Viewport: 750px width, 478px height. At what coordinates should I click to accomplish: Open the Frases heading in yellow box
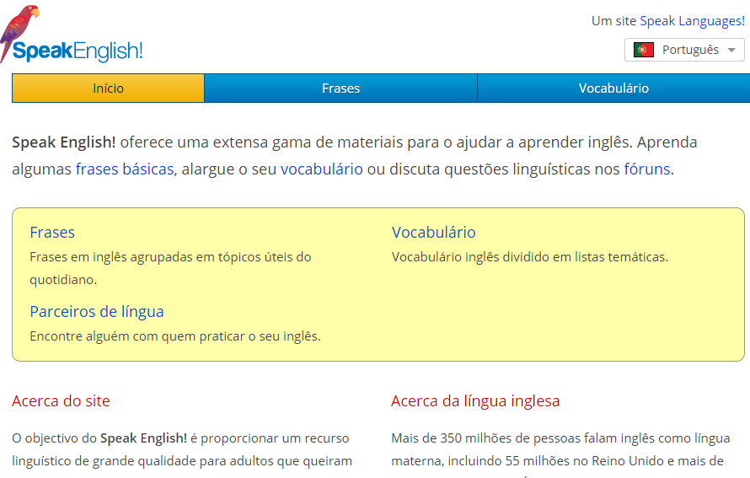pyautogui.click(x=52, y=232)
